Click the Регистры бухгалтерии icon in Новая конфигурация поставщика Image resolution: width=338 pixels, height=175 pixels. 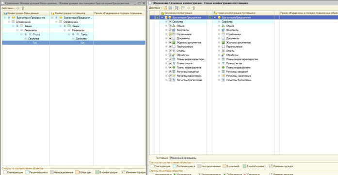223,80
